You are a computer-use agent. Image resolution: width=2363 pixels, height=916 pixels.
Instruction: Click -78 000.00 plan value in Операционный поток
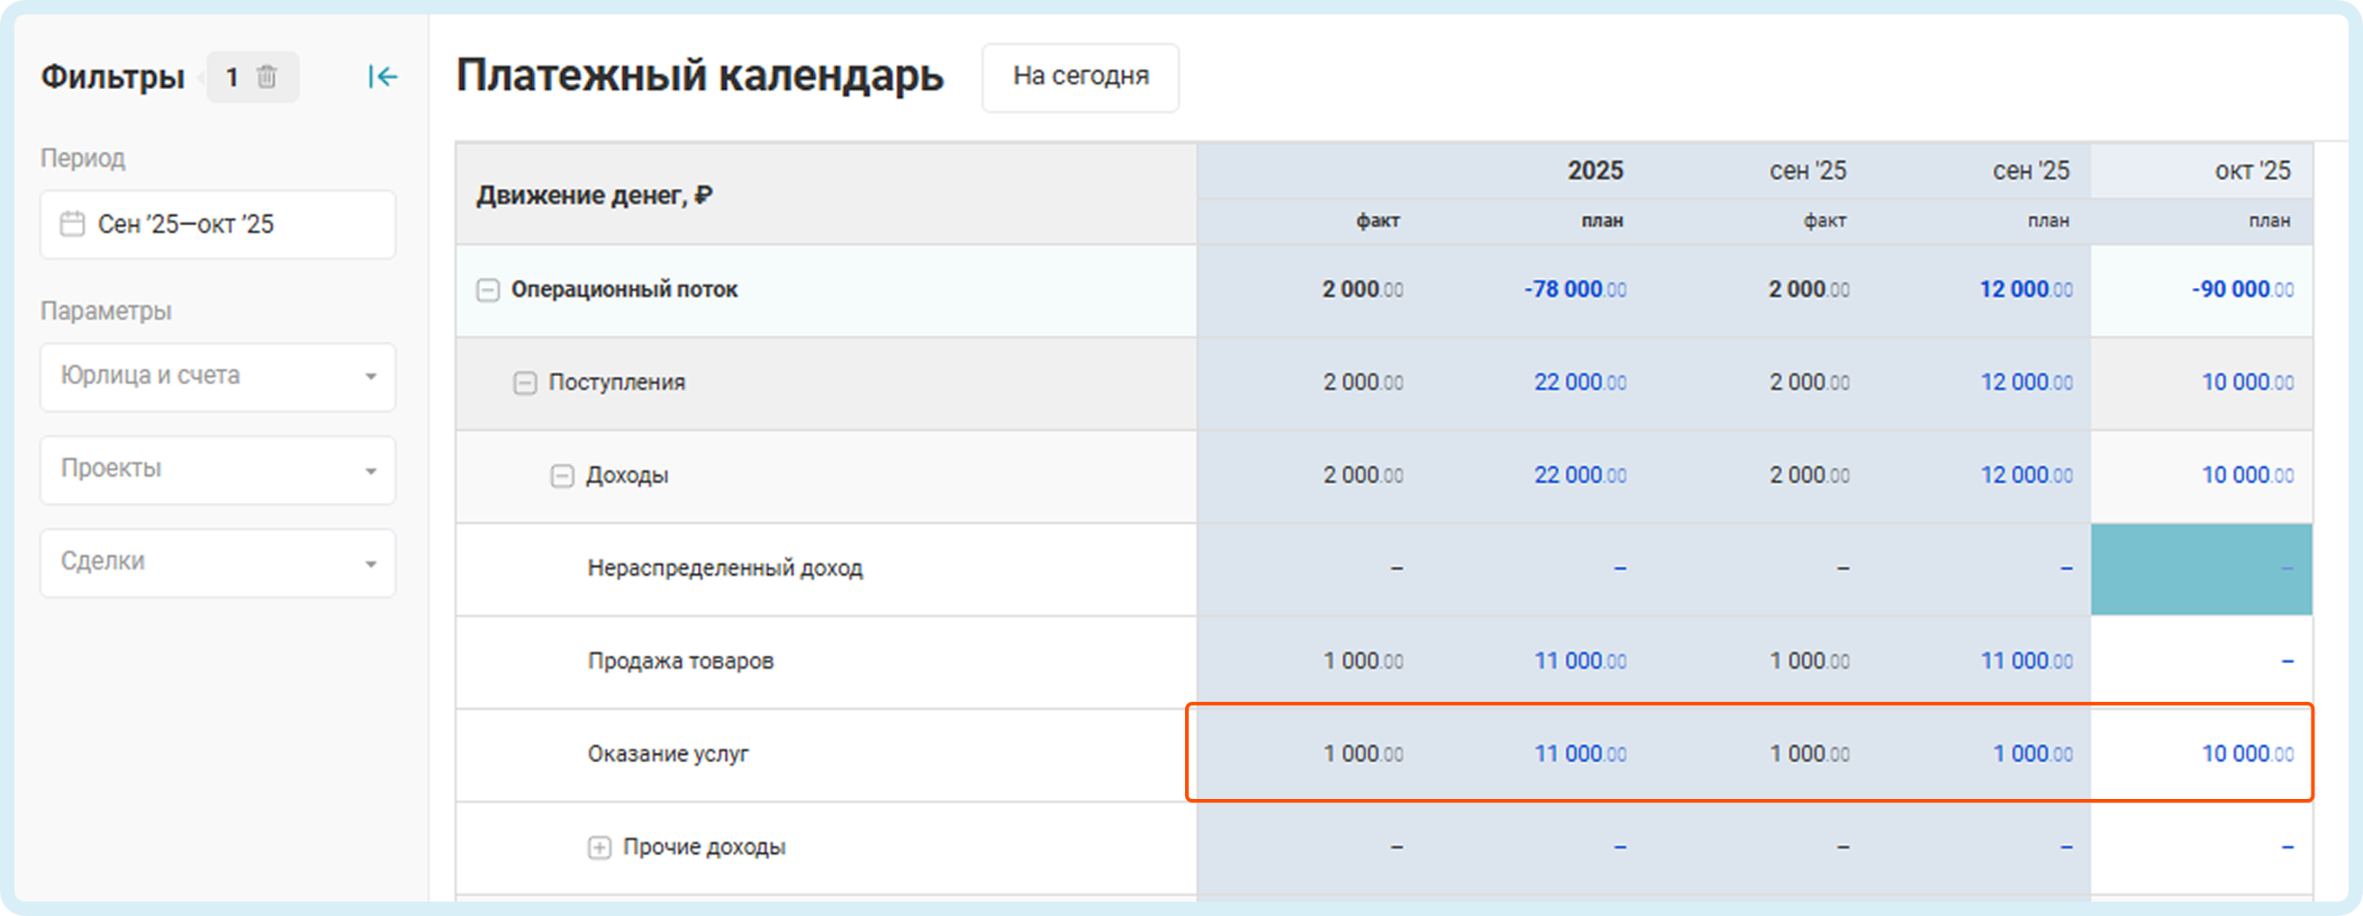(1574, 290)
